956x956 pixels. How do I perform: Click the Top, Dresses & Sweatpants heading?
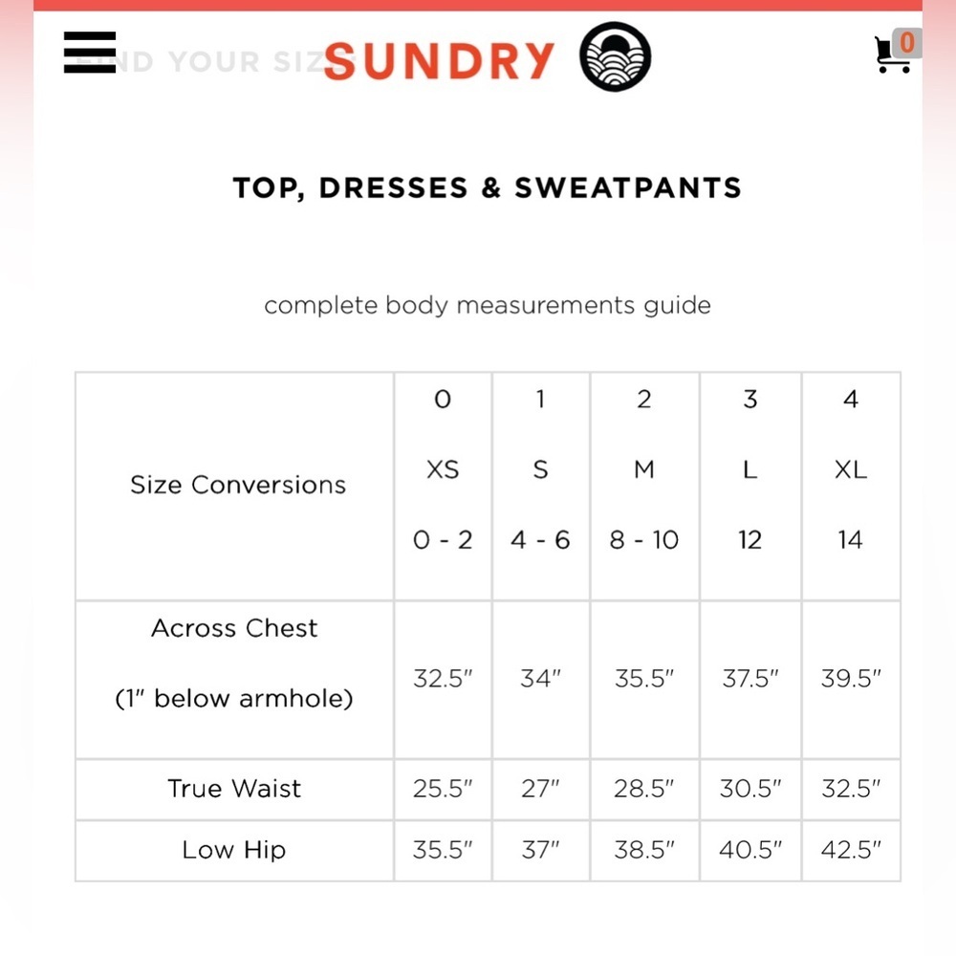click(x=487, y=187)
